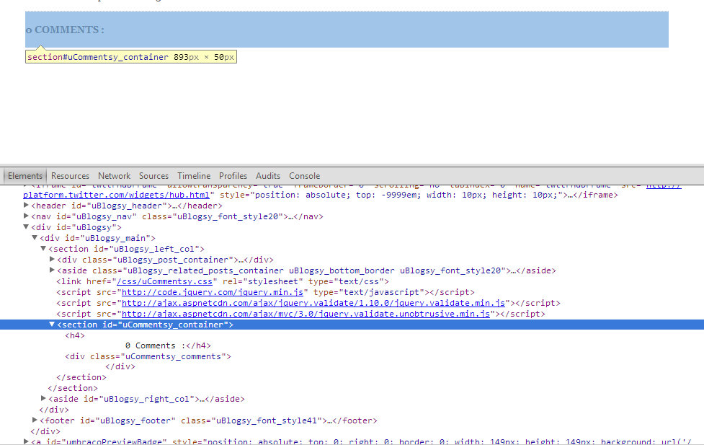Switch to the Elements tab
The image size is (704, 445).
click(24, 176)
